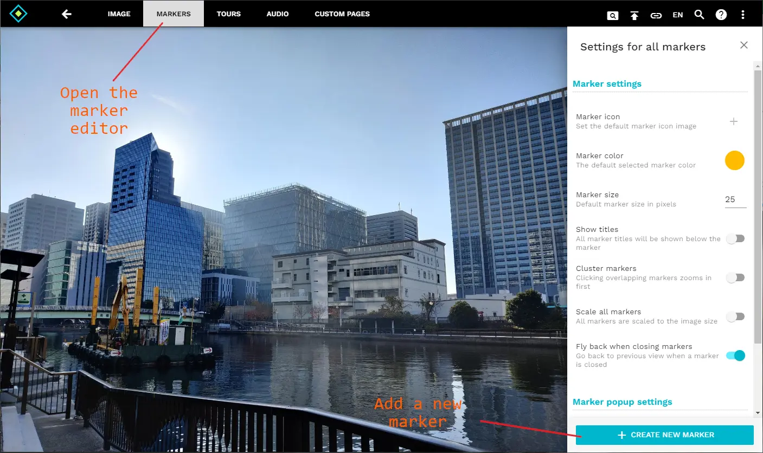This screenshot has height=453, width=763.
Task: Click the back arrow icon
Action: click(67, 14)
